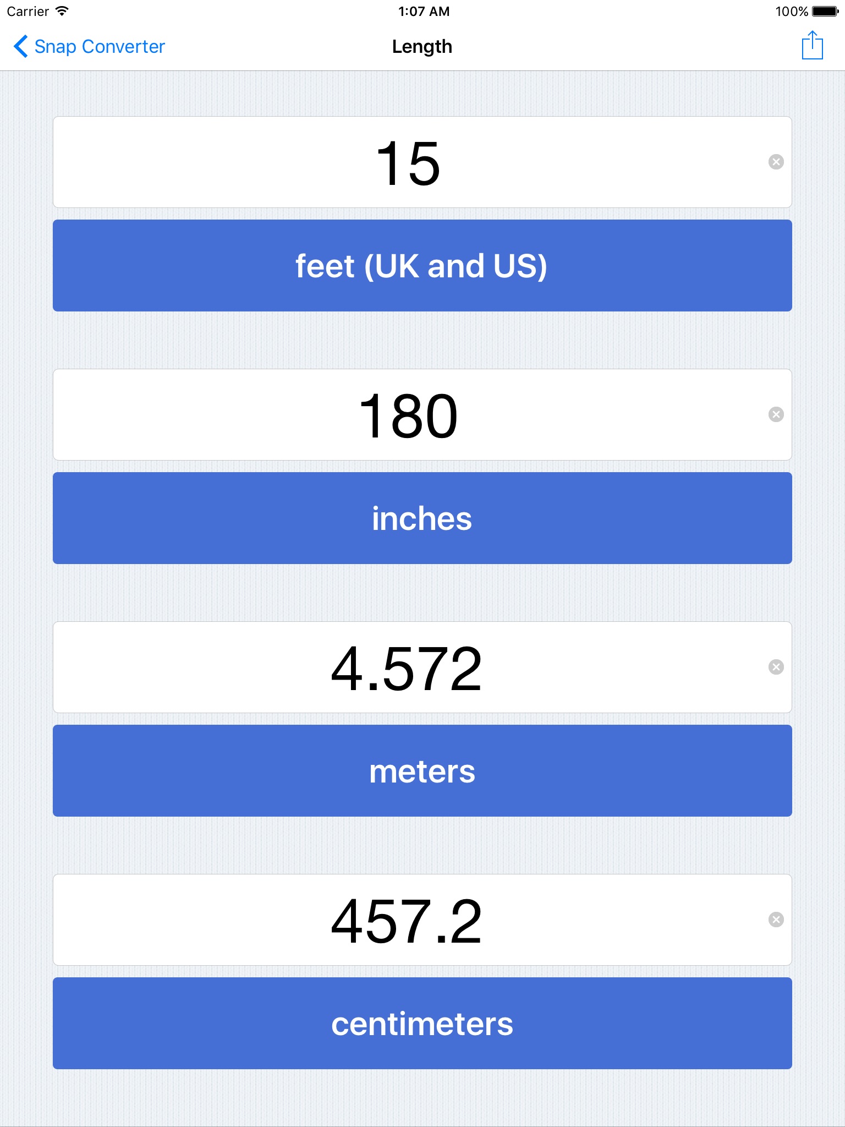Edit the 4.572 value input field
The width and height of the screenshot is (845, 1127).
(407, 668)
